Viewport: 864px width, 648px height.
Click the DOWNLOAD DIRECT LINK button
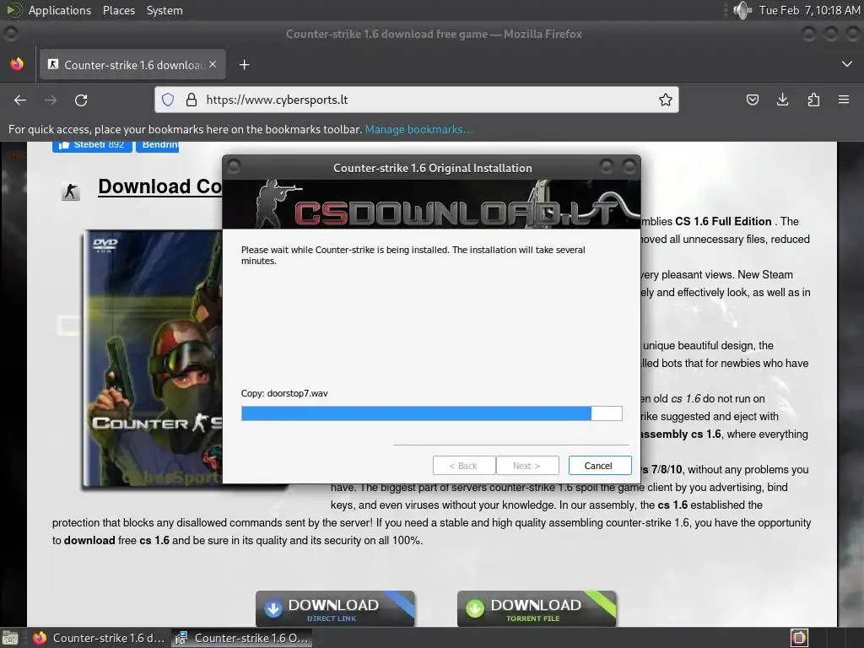[x=335, y=609]
